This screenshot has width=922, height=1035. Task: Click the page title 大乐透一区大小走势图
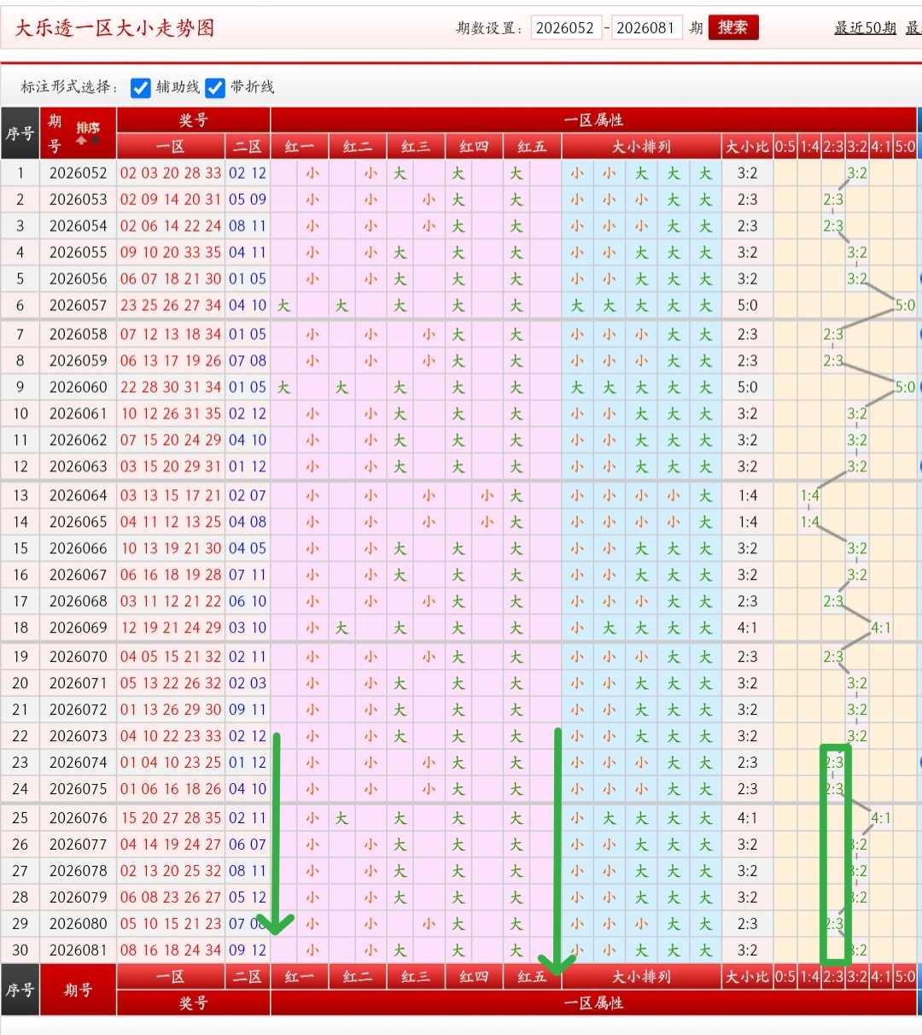(114, 28)
